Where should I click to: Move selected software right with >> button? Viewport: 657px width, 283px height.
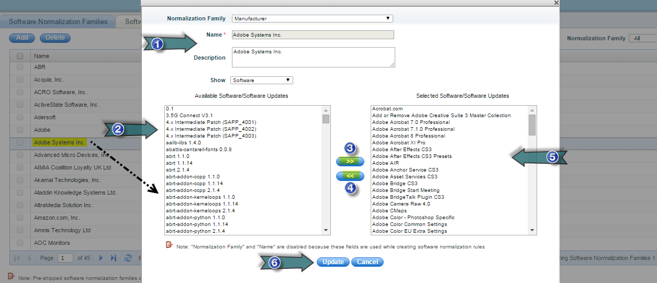coord(350,162)
